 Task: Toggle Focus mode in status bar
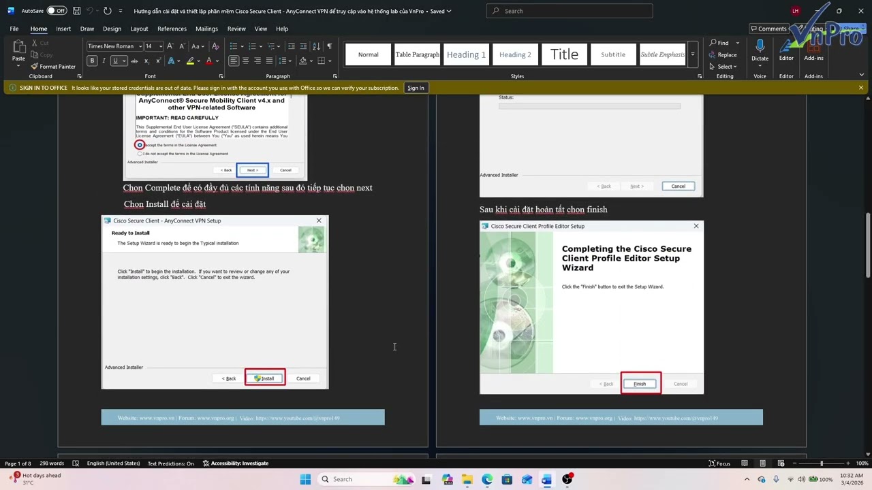(x=719, y=463)
